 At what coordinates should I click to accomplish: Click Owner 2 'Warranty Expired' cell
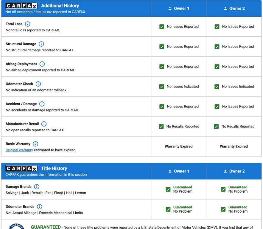(x=234, y=146)
